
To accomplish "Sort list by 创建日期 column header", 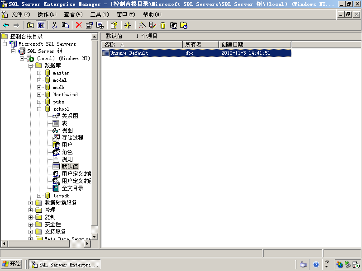I will click(x=255, y=44).
